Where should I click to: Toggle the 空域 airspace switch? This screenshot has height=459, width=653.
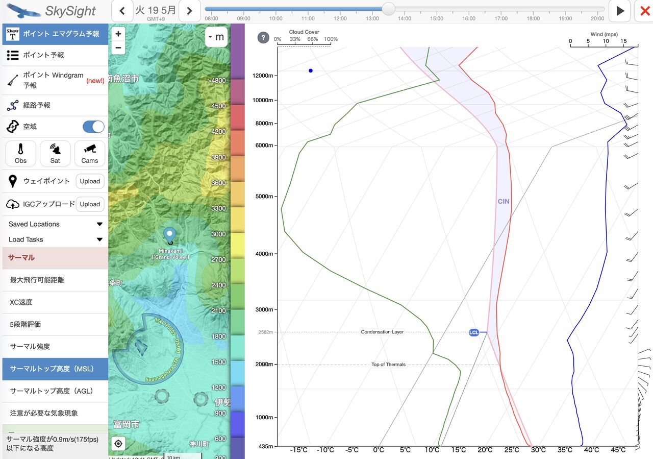(x=93, y=127)
